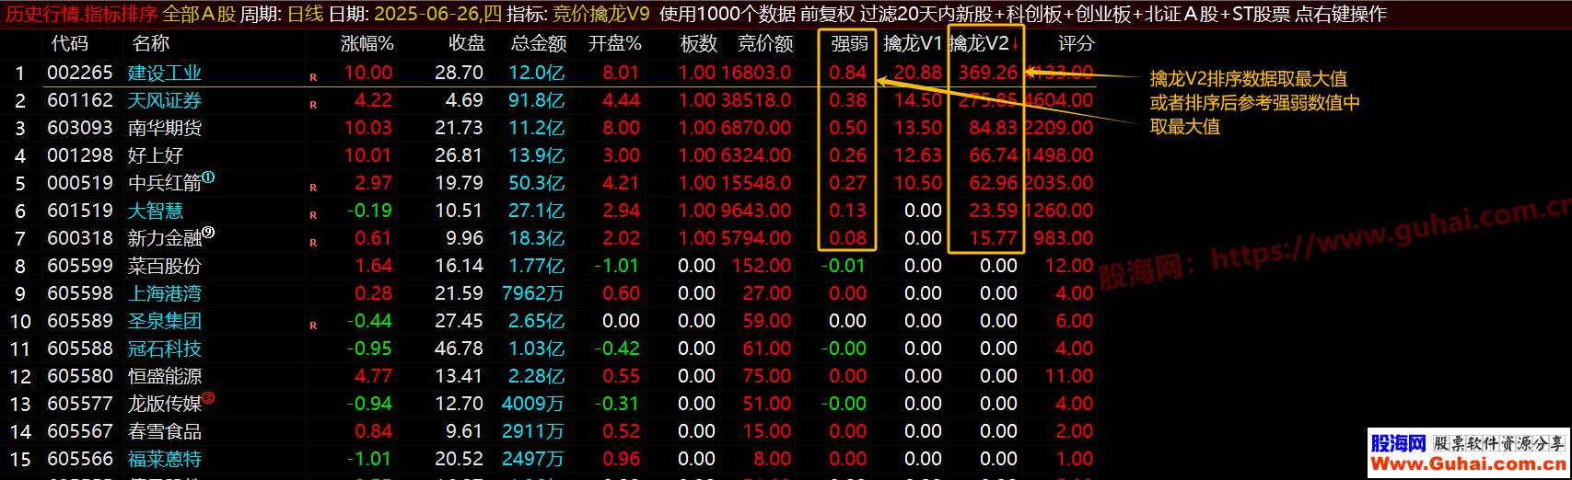This screenshot has width=1572, height=480.
Task: Sort by the 擒龙V2 column header
Action: tap(984, 43)
